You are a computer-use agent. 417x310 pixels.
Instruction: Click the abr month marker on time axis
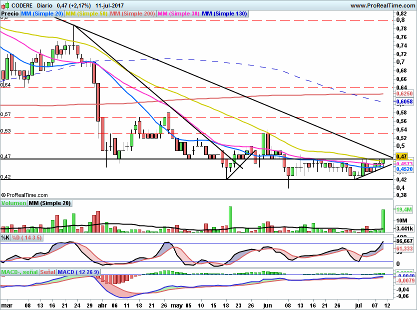click(102, 305)
